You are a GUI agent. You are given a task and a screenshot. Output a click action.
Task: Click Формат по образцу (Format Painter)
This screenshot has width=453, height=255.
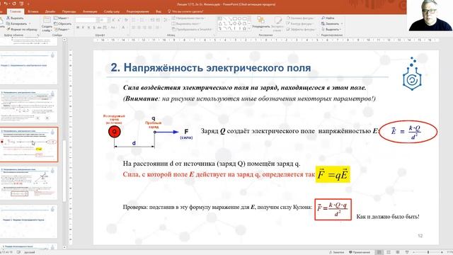click(22, 29)
